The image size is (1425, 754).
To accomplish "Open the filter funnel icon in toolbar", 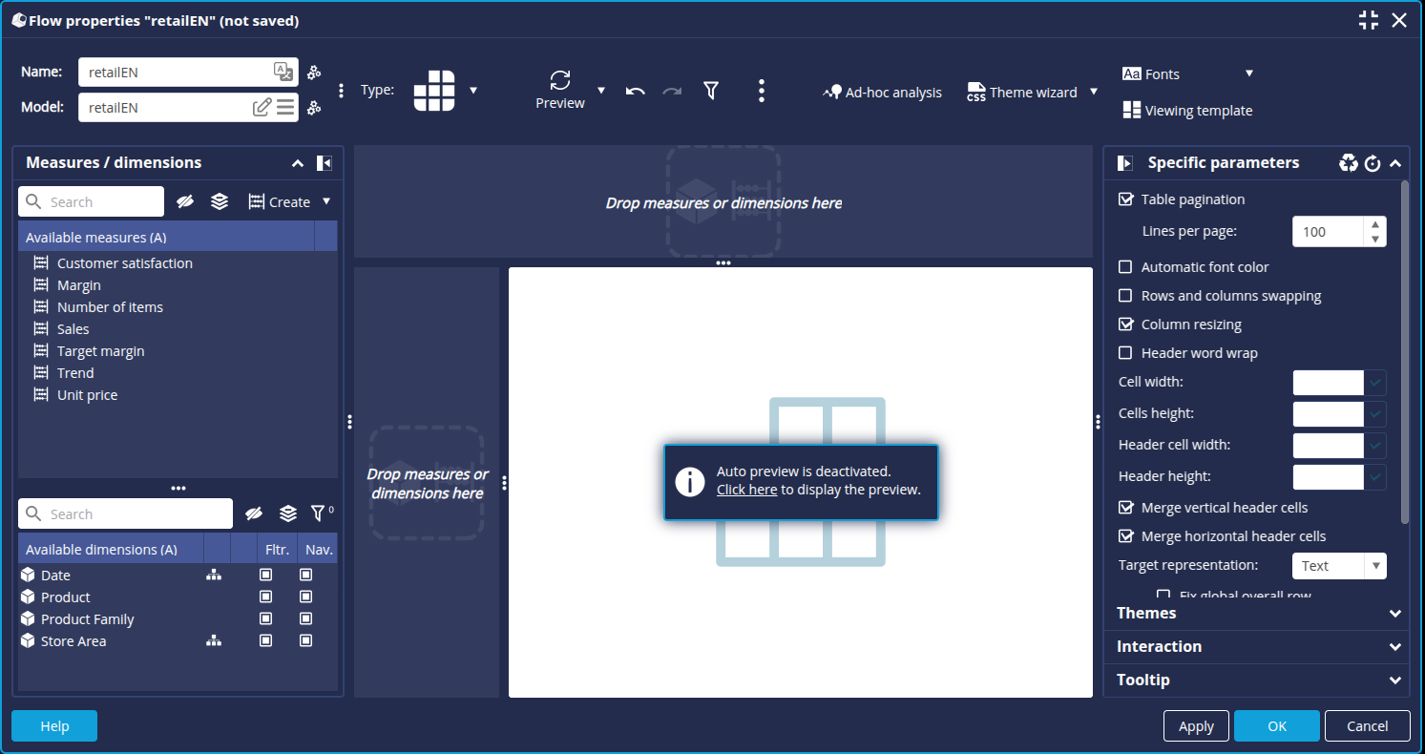I will [x=711, y=91].
